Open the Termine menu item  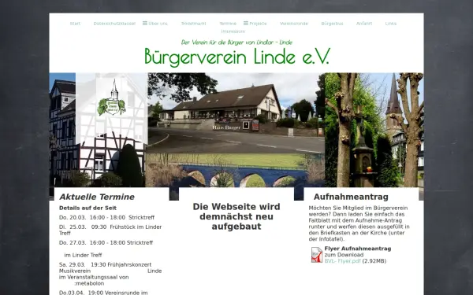click(x=228, y=24)
